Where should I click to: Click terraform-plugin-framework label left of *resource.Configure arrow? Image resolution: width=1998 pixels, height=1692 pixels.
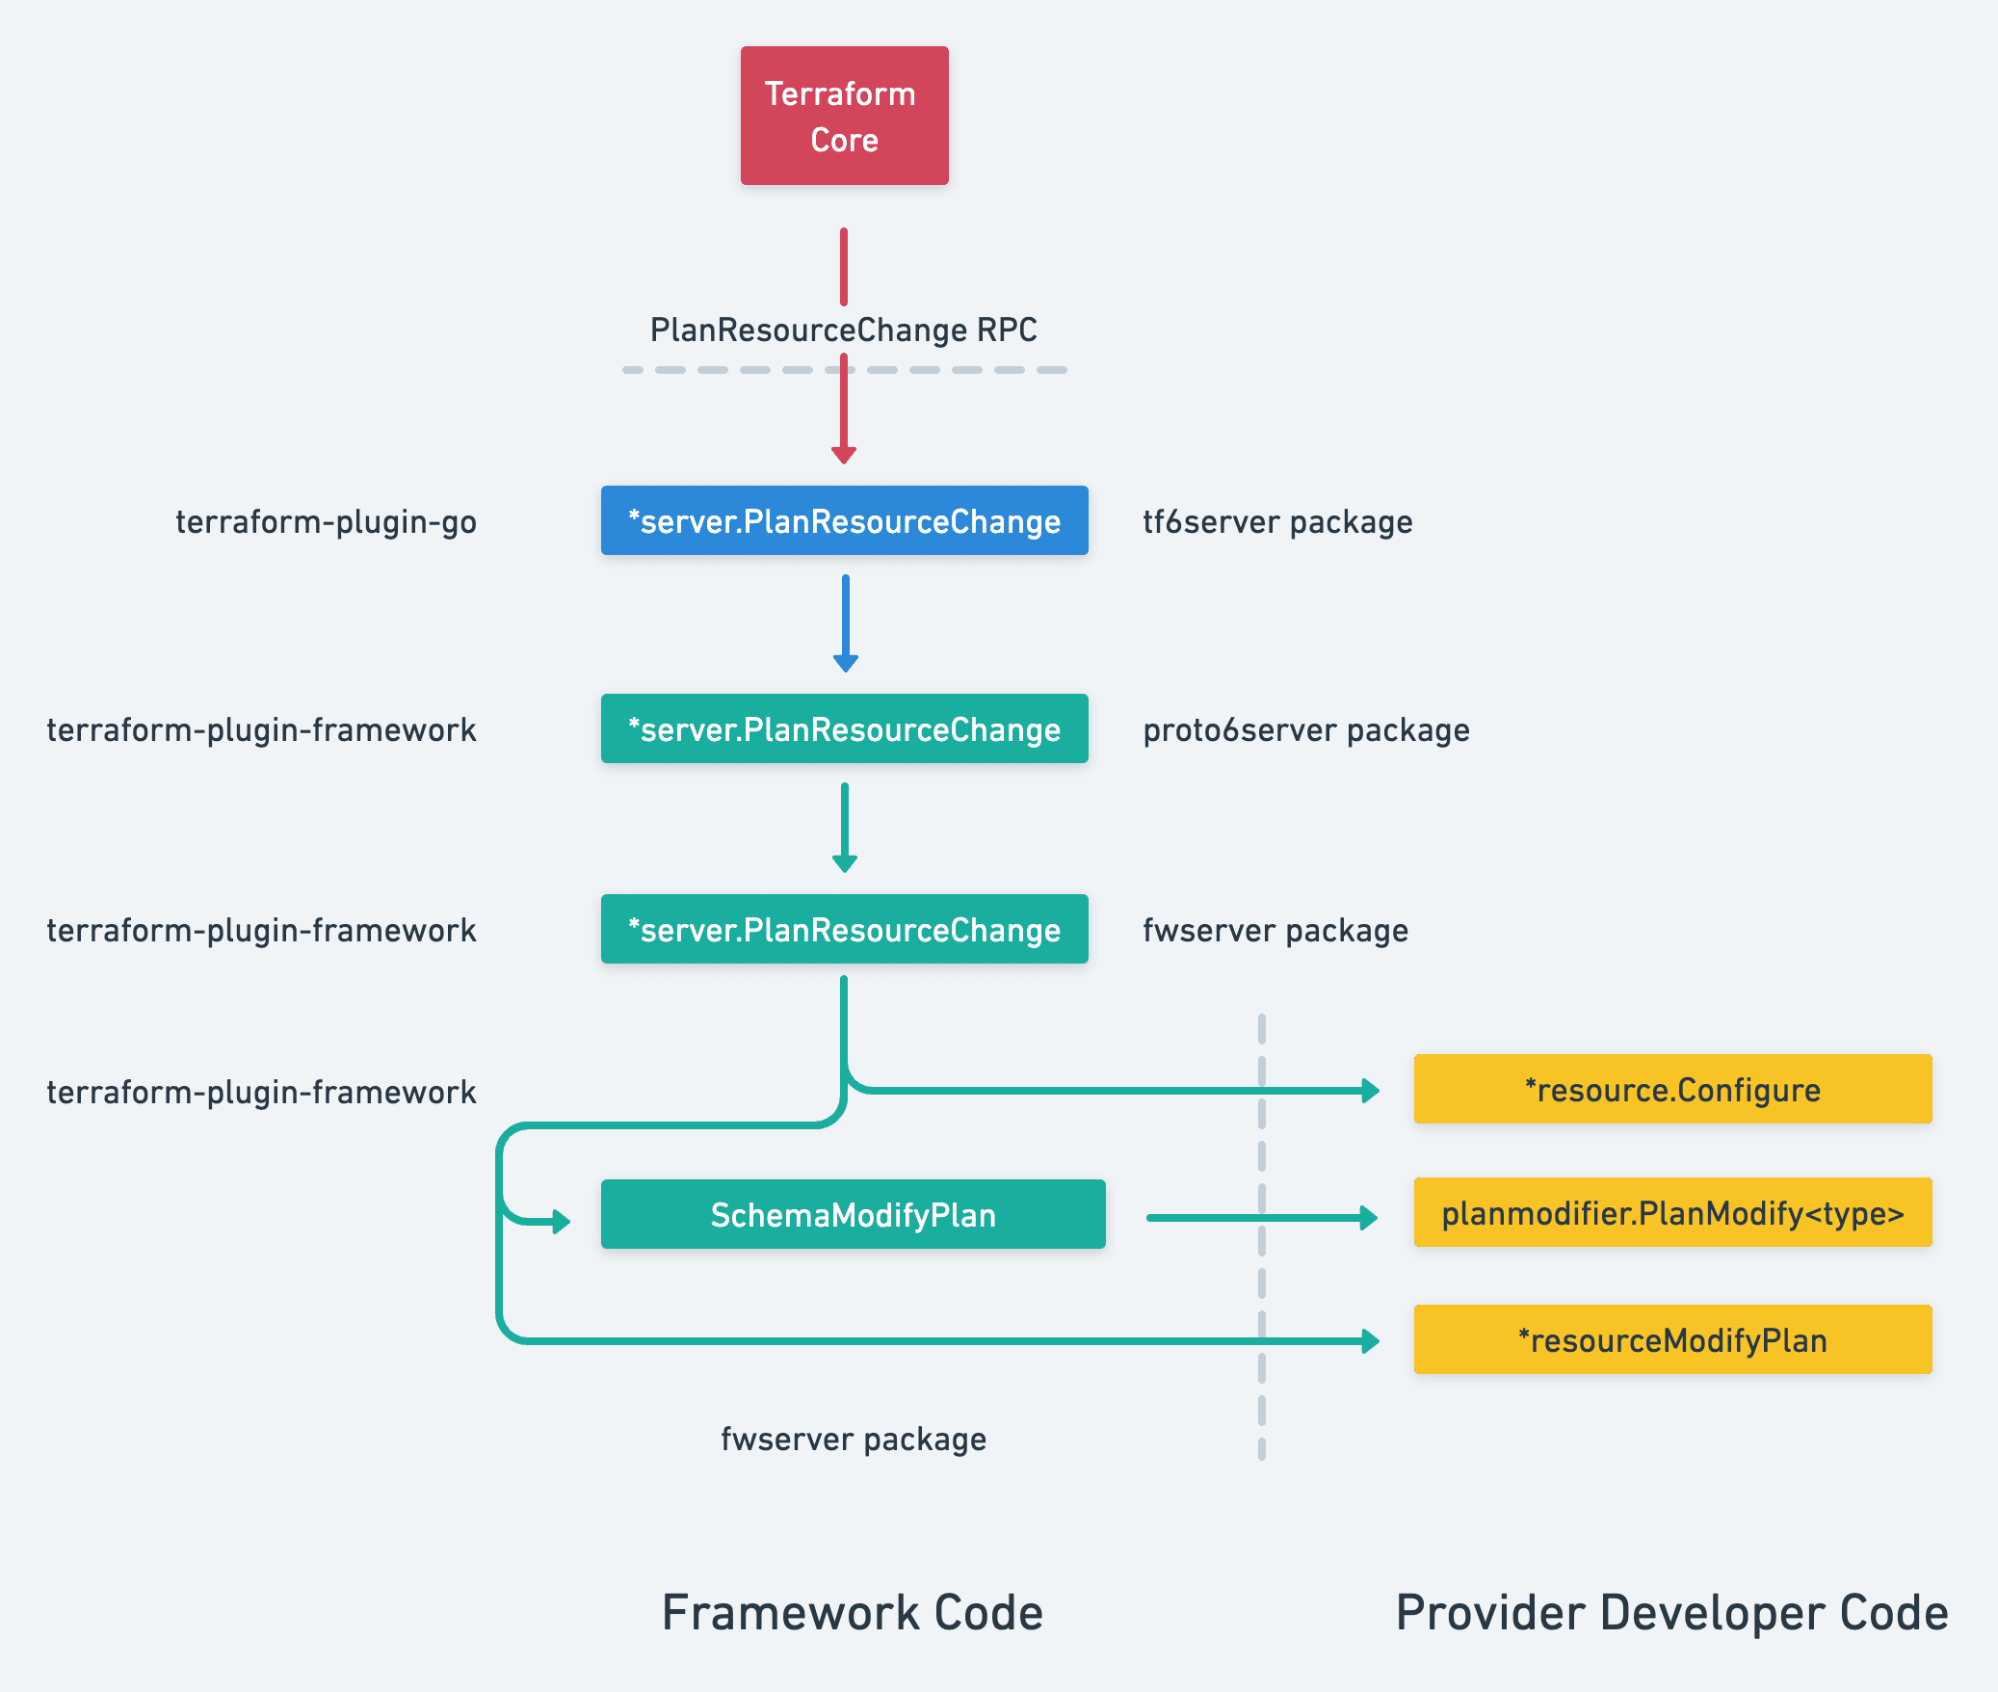pos(261,1093)
